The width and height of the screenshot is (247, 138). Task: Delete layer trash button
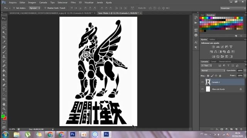[241, 129]
